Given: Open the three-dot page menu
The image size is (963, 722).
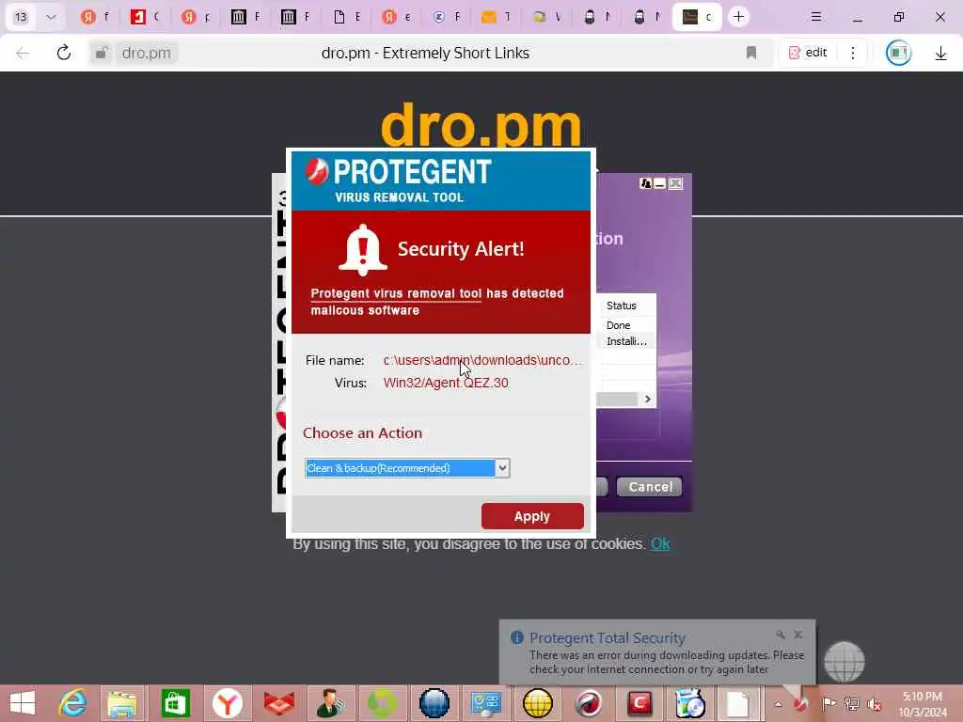Looking at the screenshot, I should coord(853,53).
